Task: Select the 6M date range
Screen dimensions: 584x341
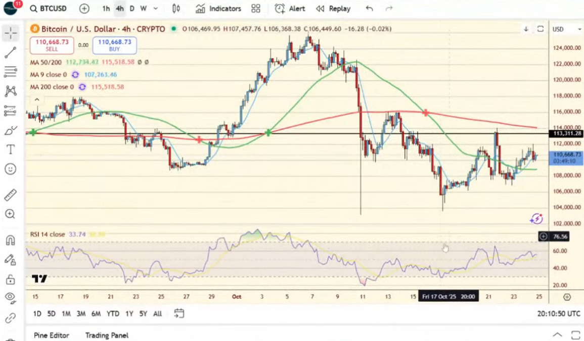Action: (x=96, y=314)
